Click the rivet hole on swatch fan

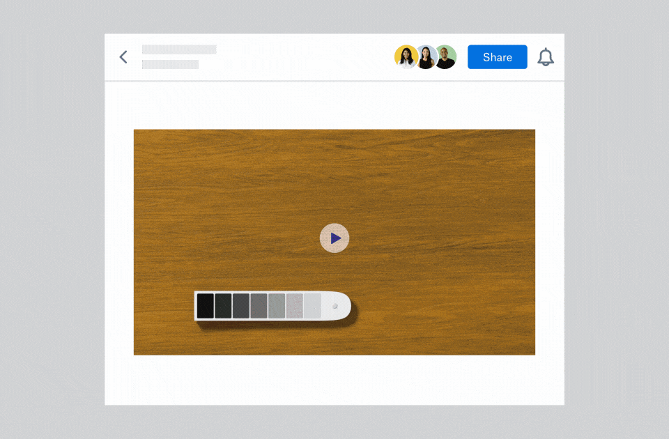pos(335,306)
